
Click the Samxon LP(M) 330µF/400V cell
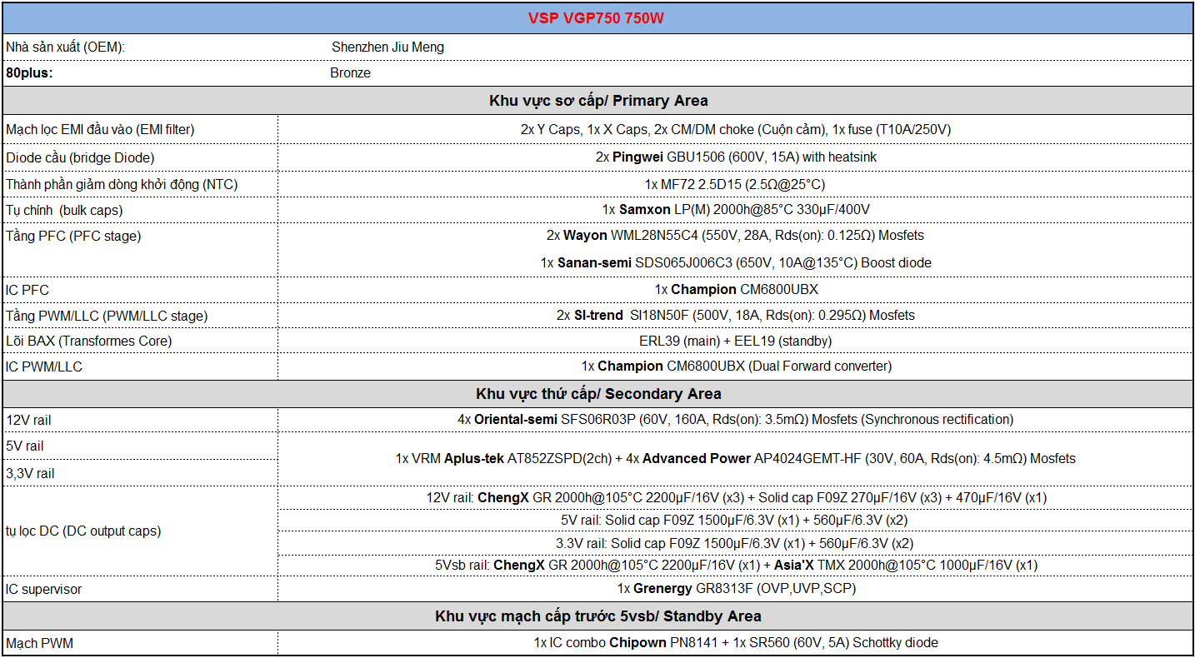735,210
